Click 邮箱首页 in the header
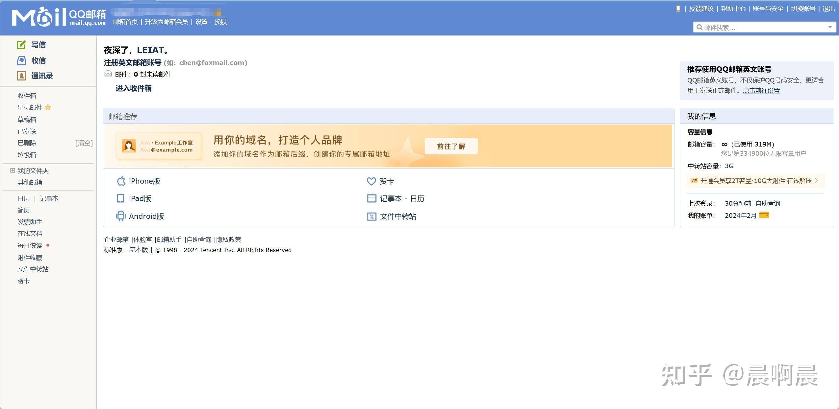The height and width of the screenshot is (409, 839). [x=126, y=22]
